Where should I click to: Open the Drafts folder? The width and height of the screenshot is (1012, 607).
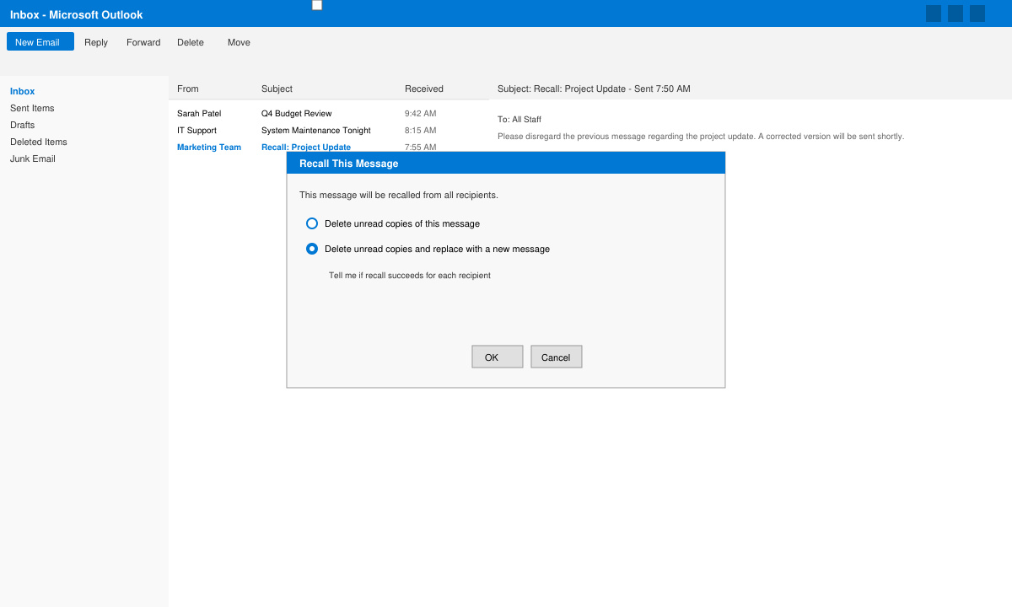[23, 125]
